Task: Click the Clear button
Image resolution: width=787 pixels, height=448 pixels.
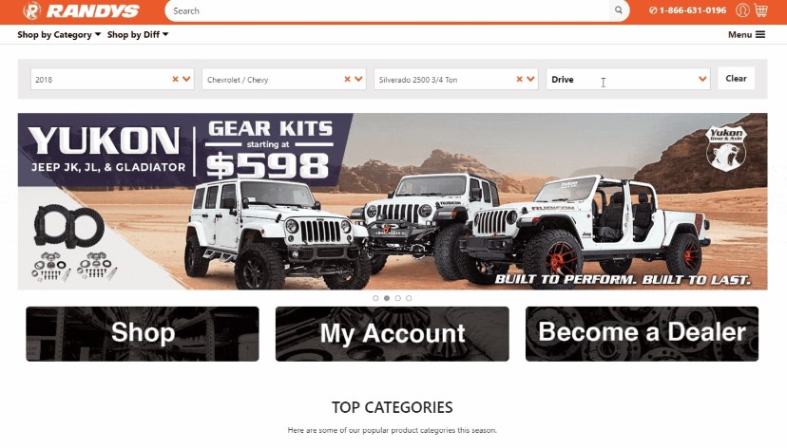Action: click(x=736, y=78)
